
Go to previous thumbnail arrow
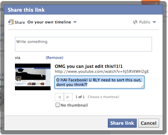click(x=59, y=97)
